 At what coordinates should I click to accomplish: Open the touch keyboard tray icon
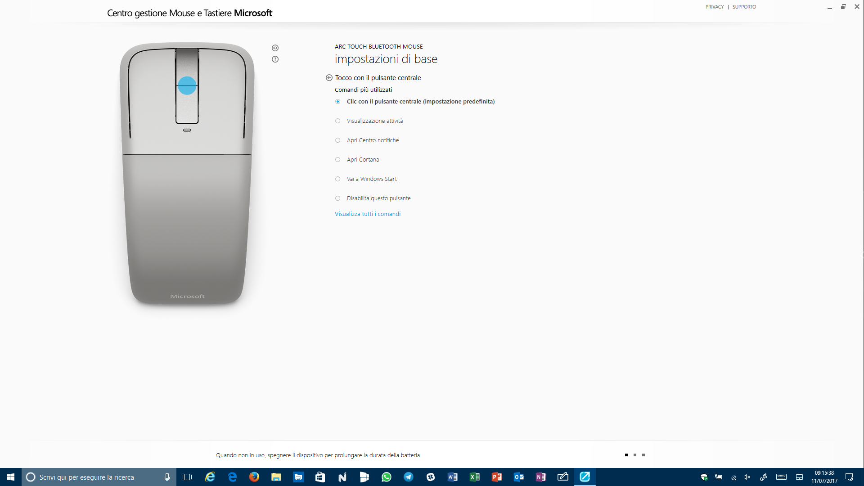point(782,477)
